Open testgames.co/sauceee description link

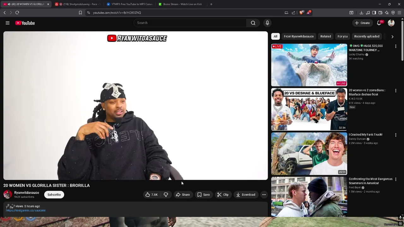[26, 210]
